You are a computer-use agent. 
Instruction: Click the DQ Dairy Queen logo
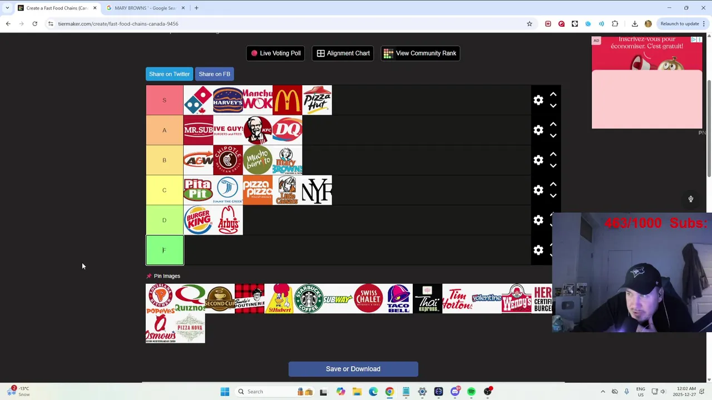[288, 130]
